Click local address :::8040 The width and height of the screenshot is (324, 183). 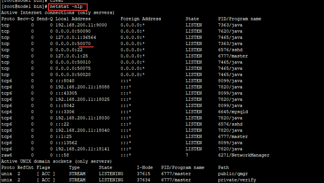[x=65, y=81]
